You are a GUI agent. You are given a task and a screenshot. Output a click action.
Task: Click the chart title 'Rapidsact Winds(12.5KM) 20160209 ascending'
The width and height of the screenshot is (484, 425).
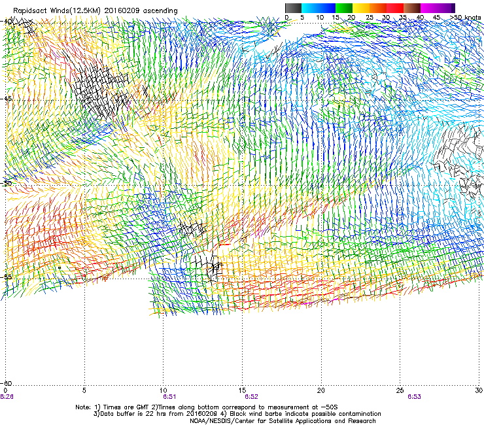95,11
